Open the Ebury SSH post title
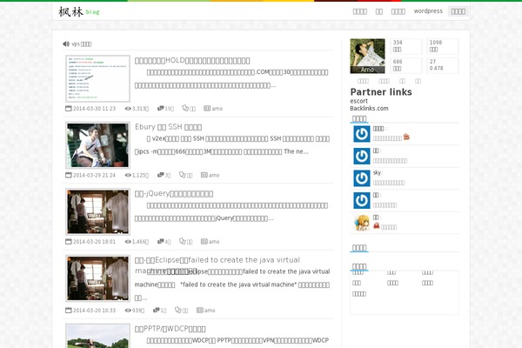This screenshot has width=522, height=348. (x=169, y=127)
